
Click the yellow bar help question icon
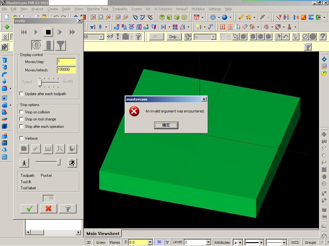tap(308, 47)
